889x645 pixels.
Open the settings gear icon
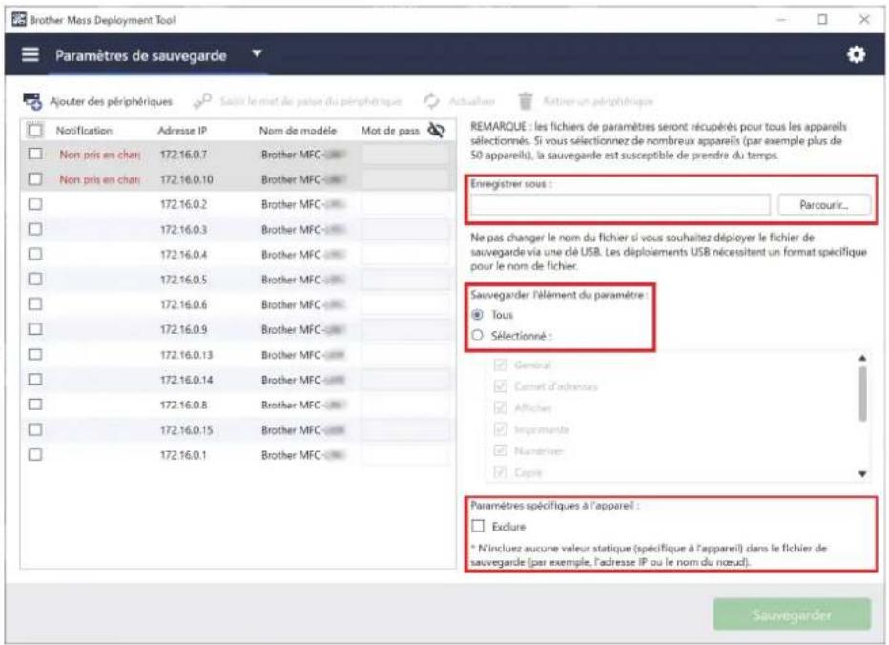856,54
